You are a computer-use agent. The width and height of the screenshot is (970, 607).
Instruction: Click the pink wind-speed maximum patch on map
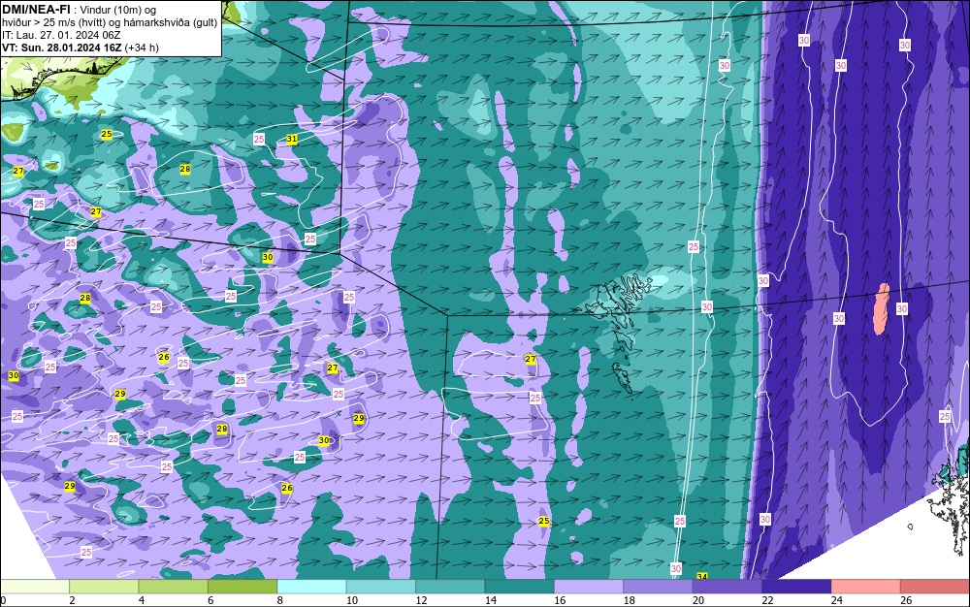coord(882,308)
